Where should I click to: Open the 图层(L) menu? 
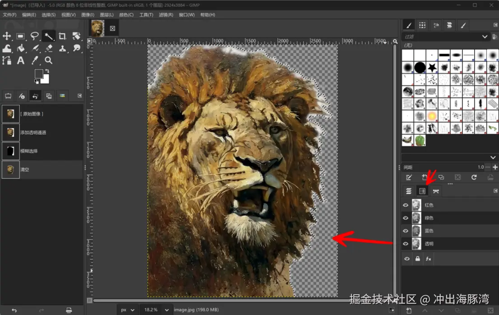106,14
